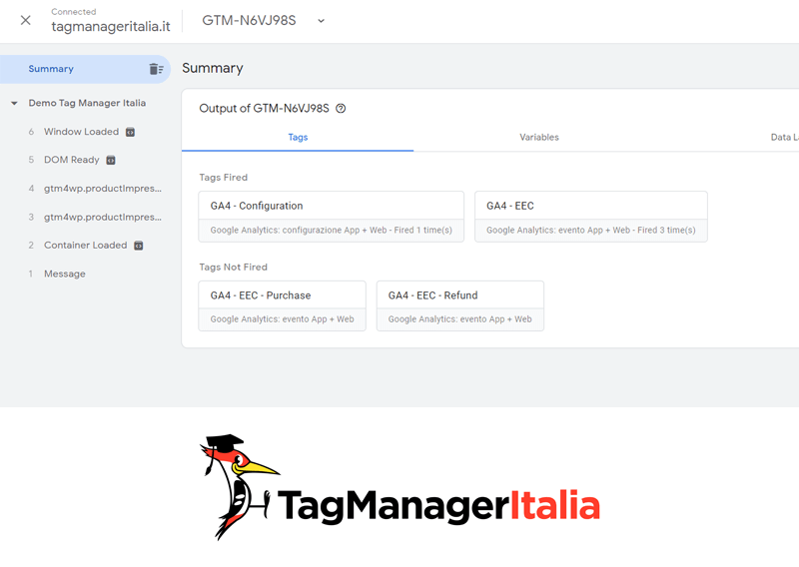
Task: Click the icon beside DOM Ready
Action: click(111, 161)
